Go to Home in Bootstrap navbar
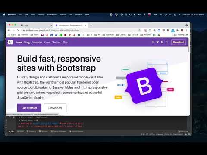 click(19, 42)
